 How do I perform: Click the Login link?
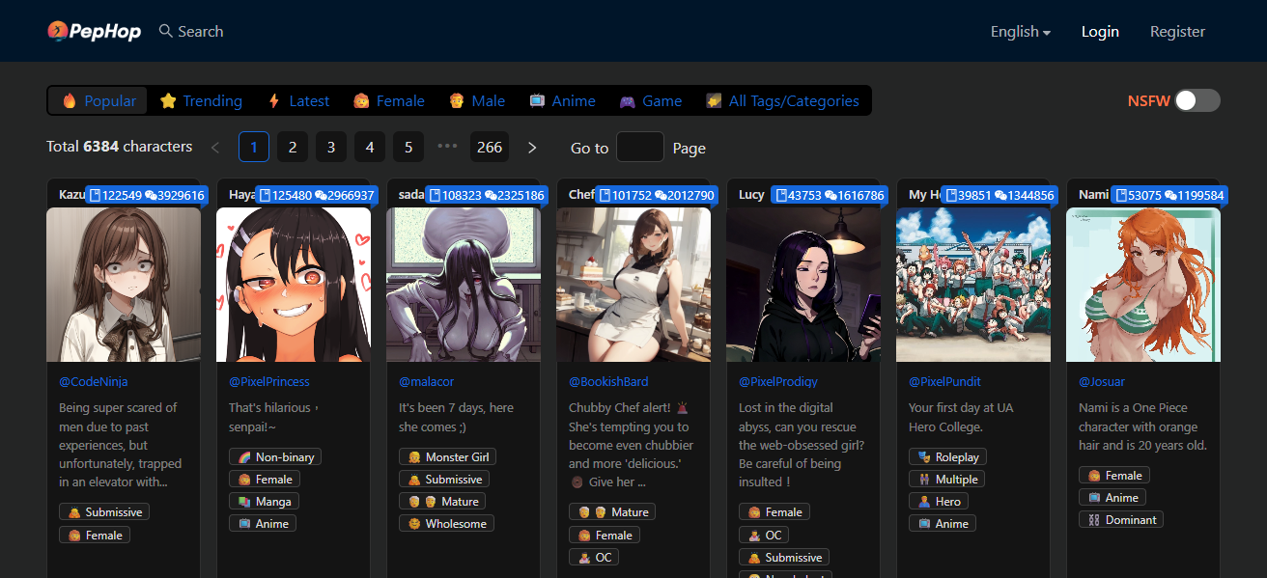[1100, 32]
